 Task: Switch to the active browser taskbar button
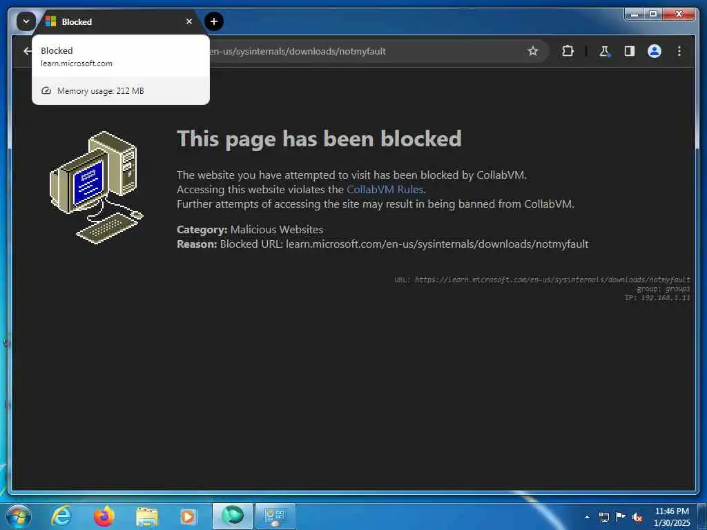coord(232,516)
